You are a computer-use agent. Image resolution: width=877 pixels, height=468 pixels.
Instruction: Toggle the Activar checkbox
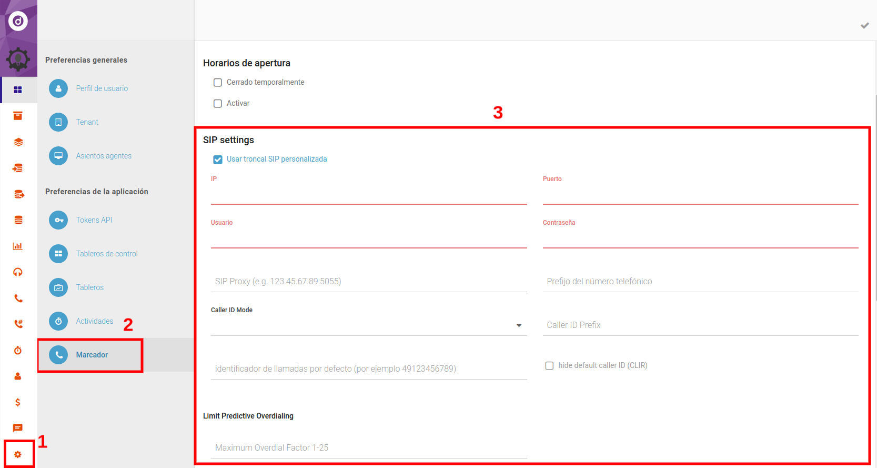[218, 104]
